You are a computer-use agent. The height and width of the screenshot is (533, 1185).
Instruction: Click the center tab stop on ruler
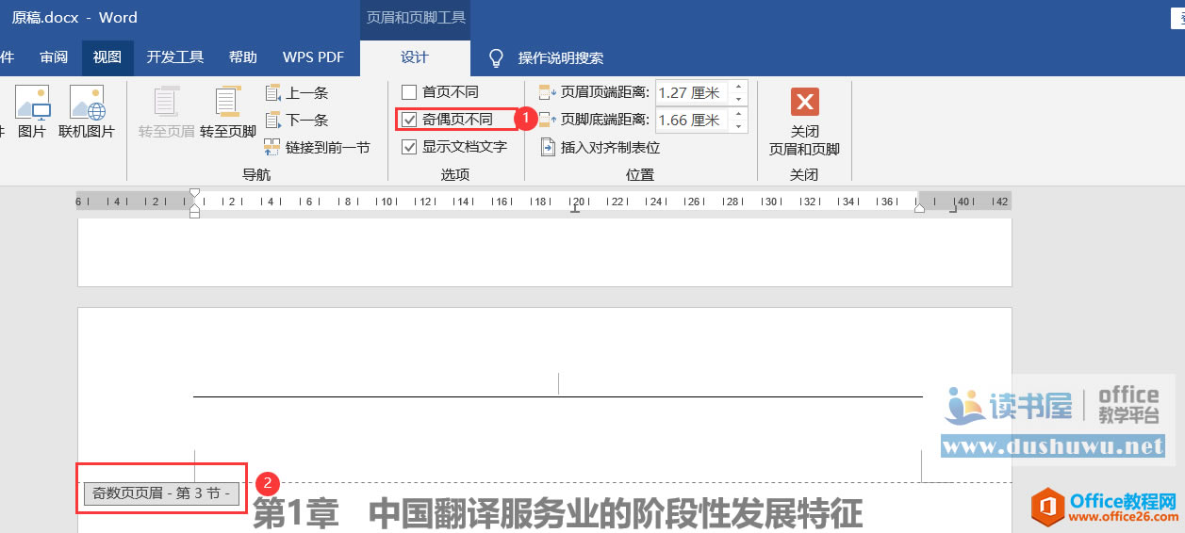pyautogui.click(x=575, y=208)
